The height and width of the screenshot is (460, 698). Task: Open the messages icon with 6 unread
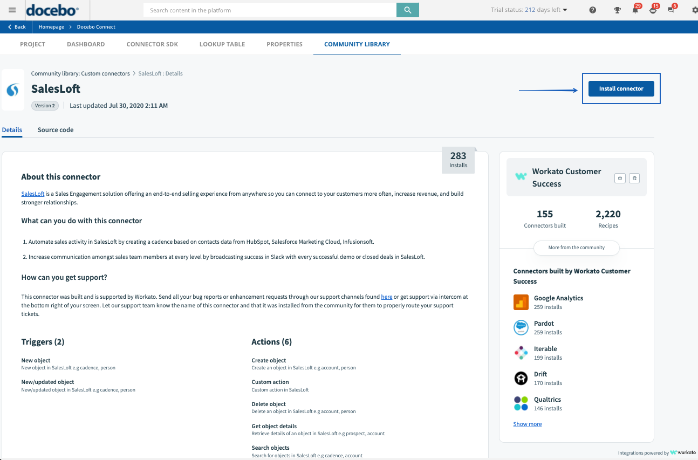[x=670, y=10]
